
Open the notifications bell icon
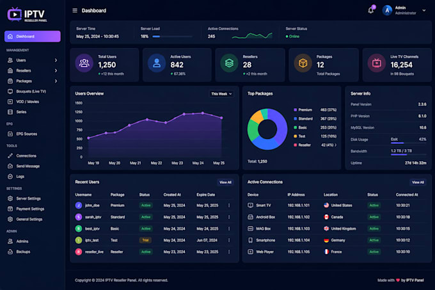(370, 10)
